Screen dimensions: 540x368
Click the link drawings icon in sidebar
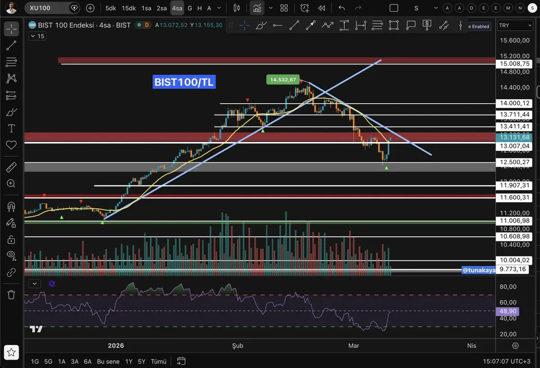[11, 272]
